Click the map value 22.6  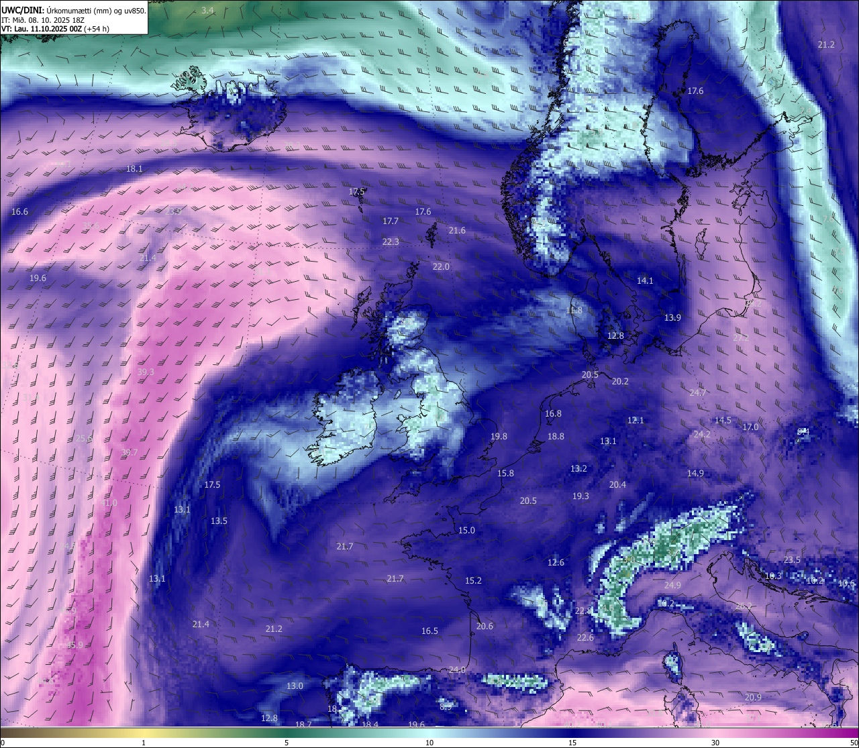tap(585, 638)
